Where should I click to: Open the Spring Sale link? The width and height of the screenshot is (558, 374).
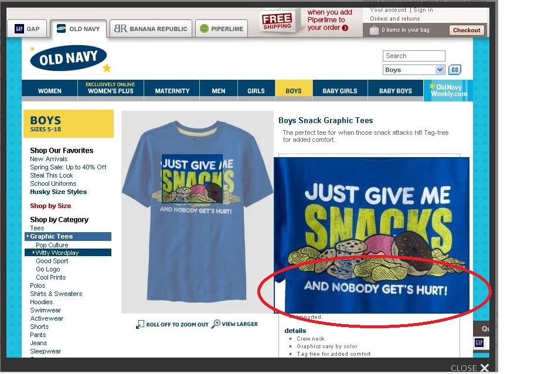(68, 167)
